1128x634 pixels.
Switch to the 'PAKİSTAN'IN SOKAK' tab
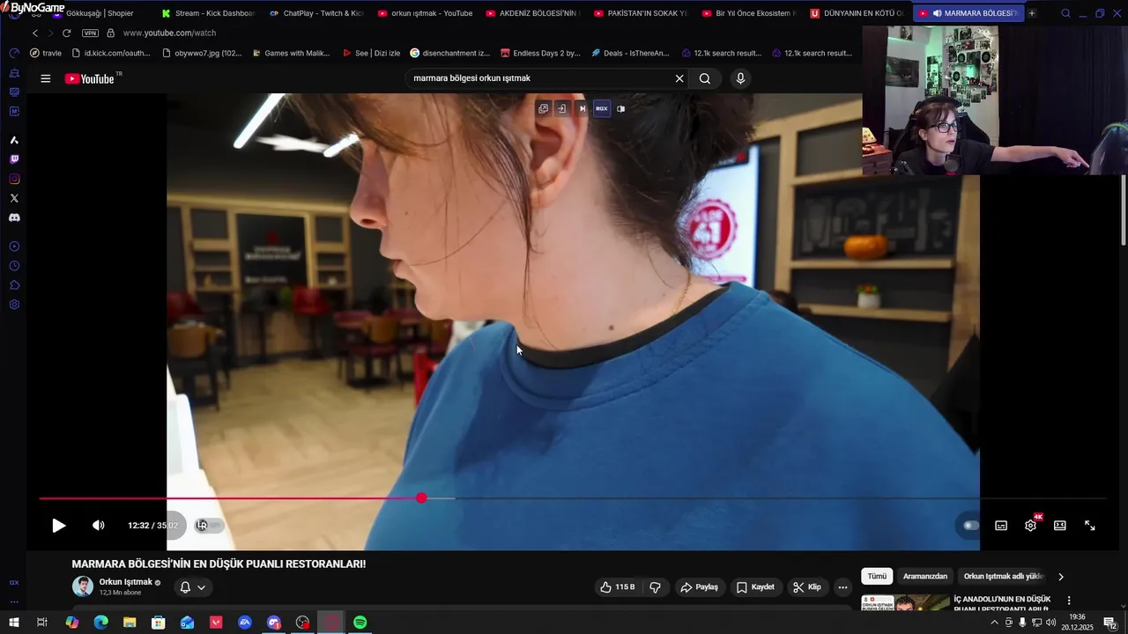tap(640, 13)
